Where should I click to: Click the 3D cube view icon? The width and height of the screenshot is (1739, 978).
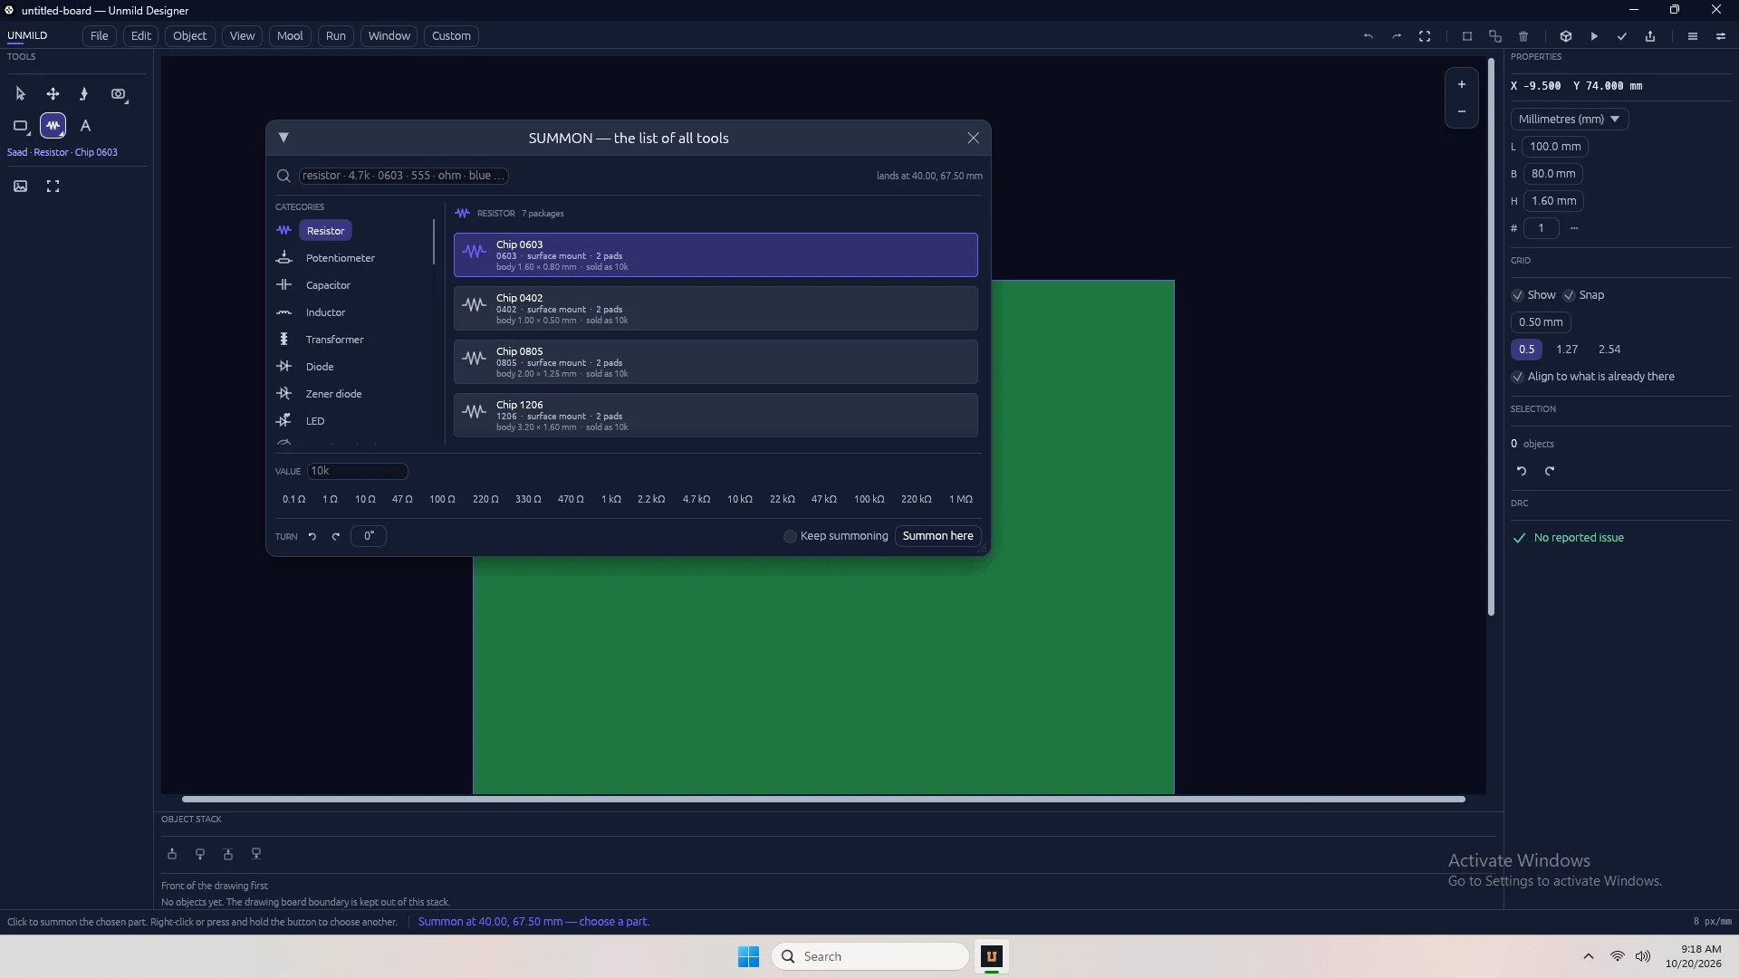click(1566, 36)
